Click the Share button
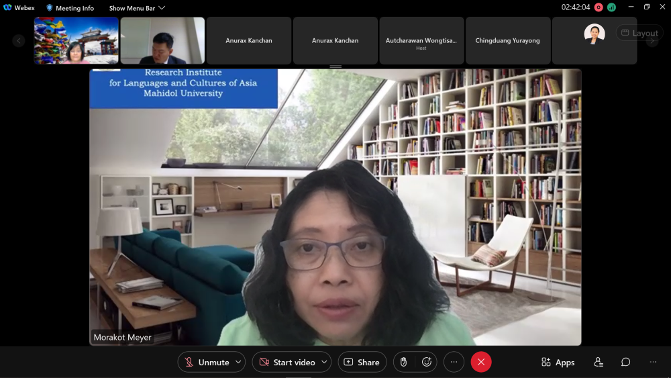The width and height of the screenshot is (671, 378). click(362, 363)
